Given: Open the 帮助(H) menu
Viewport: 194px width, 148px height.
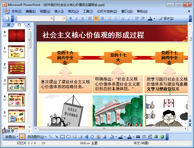Looking at the screenshot, I should point(142,11).
